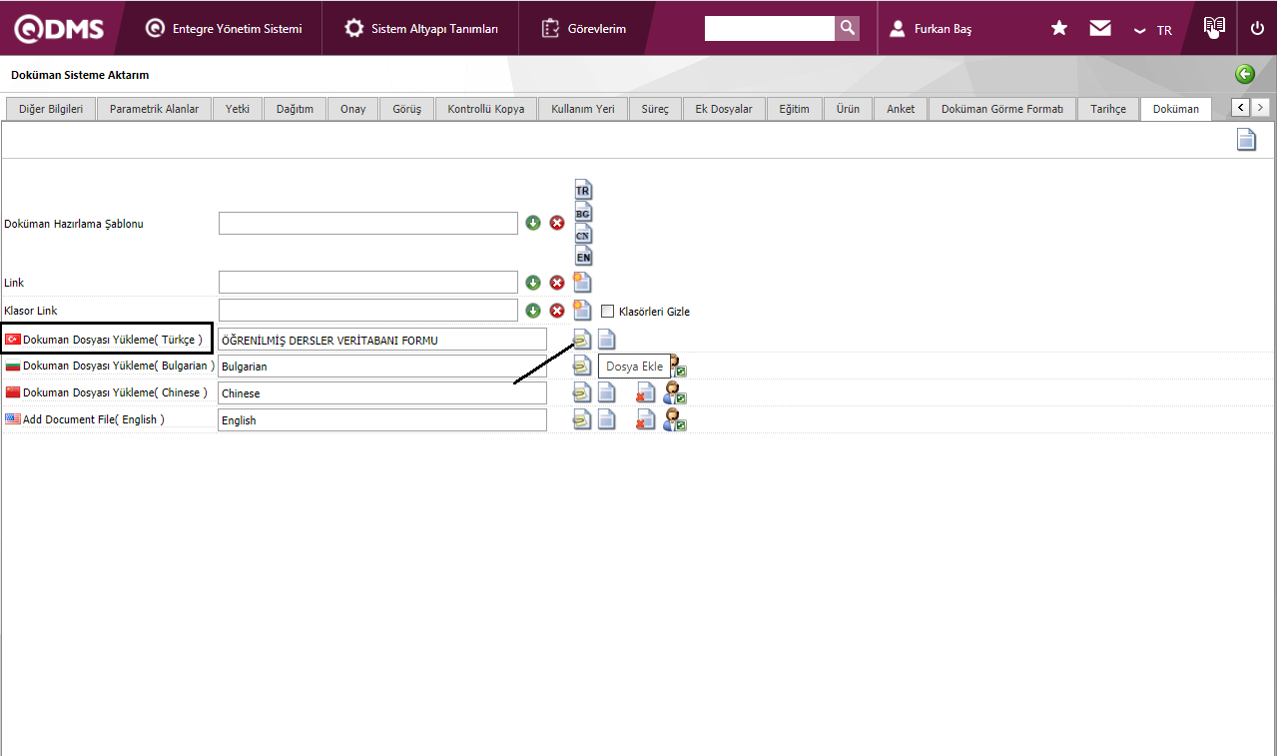Screen dimensions: 1277x756
Task: Switch to the Dağıtım tab
Action: (x=296, y=109)
